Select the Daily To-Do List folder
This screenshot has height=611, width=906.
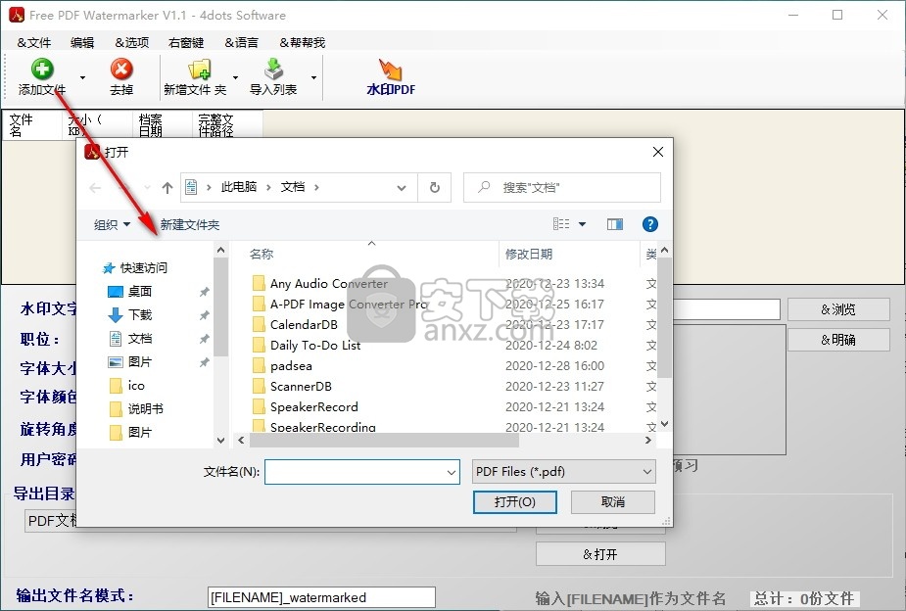click(x=307, y=346)
